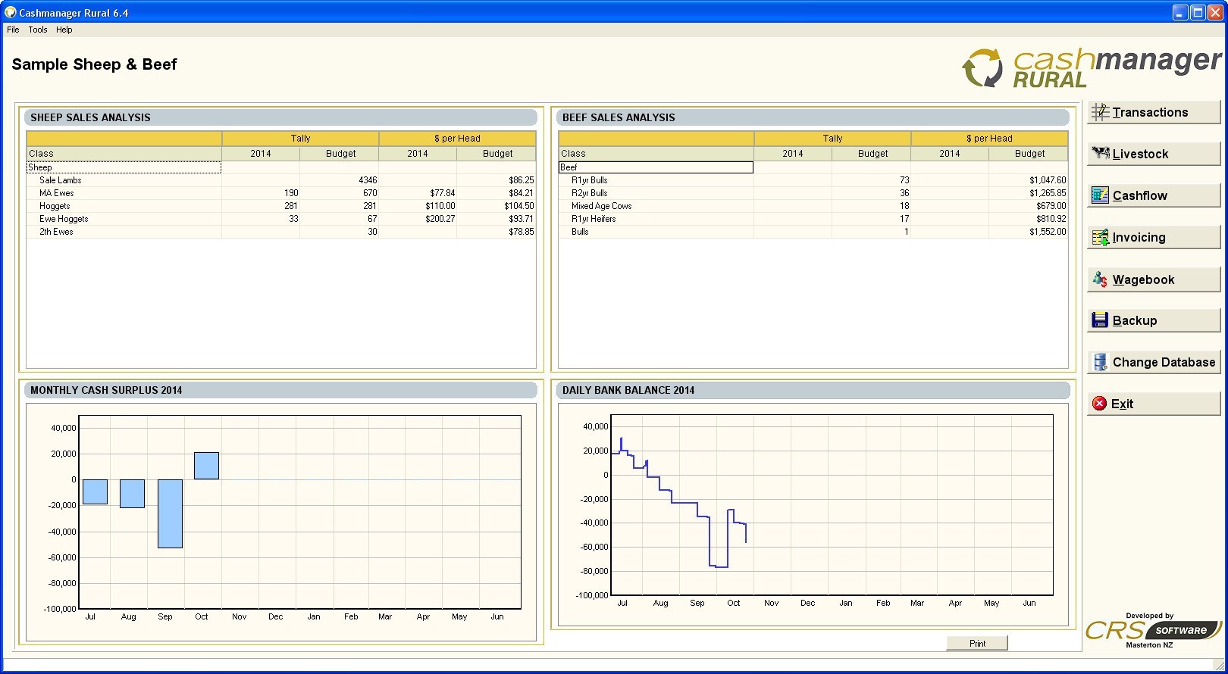Click the Print button

click(977, 643)
